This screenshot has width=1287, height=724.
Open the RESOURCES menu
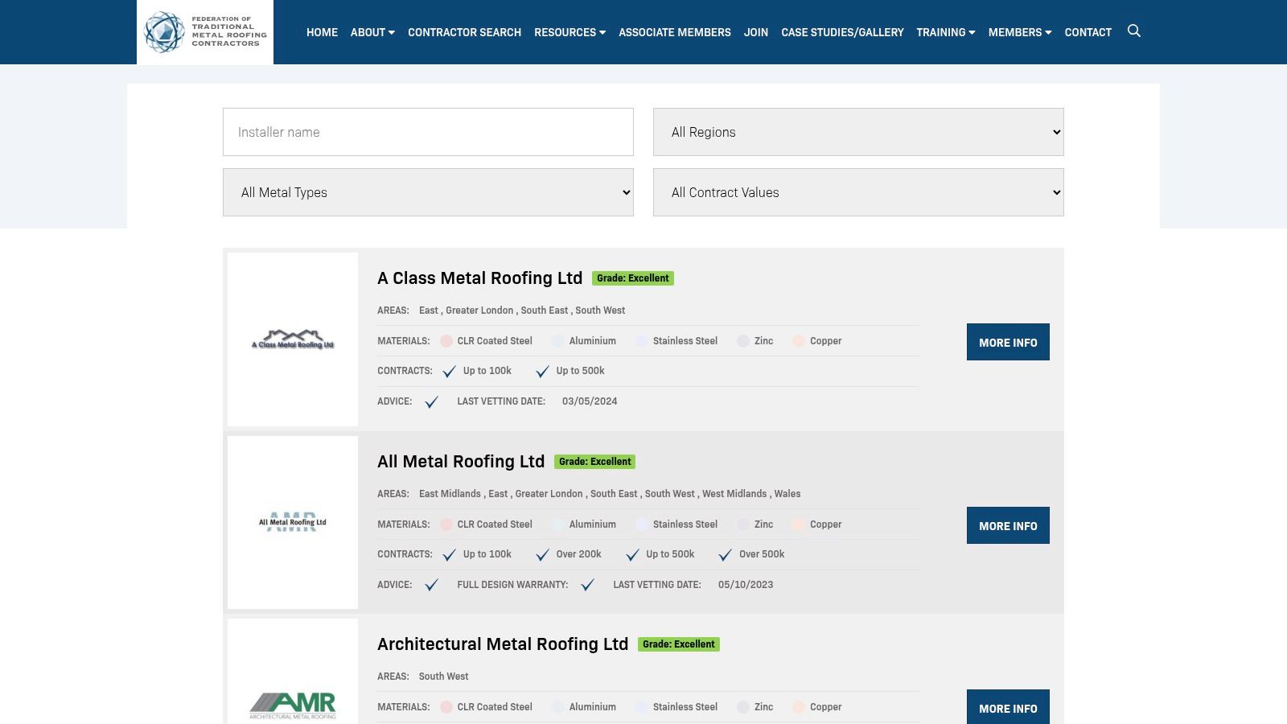click(x=569, y=32)
